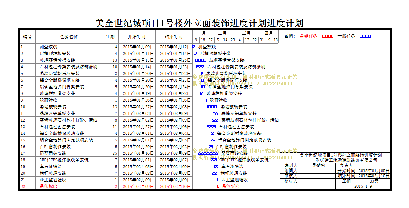Viewport: 409px width, 208px height.
Task: Click the red 吊篮拆除 task name in row 22
Action: (48, 187)
